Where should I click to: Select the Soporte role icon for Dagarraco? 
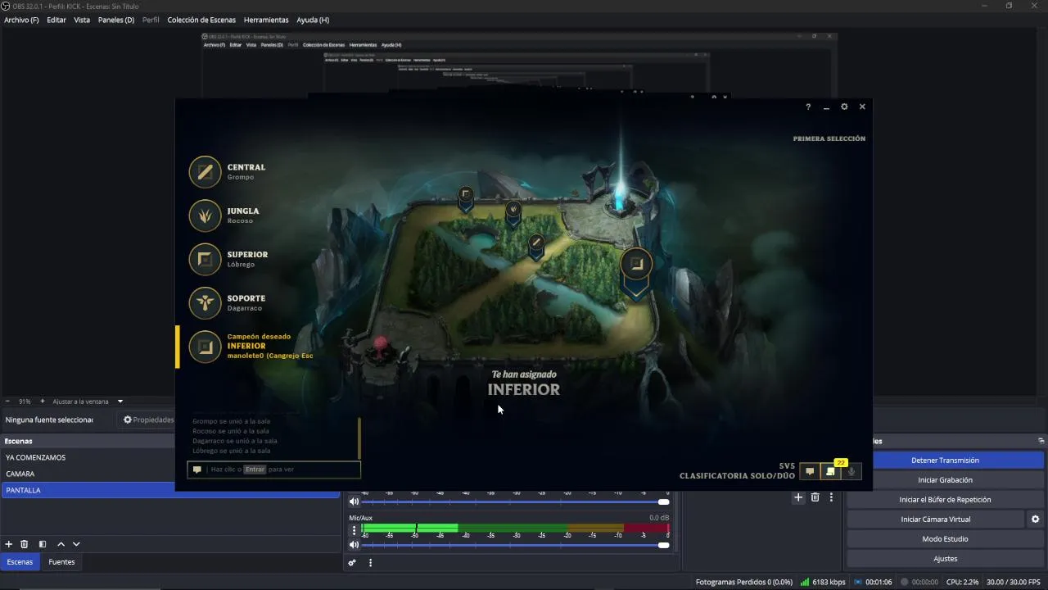206,303
